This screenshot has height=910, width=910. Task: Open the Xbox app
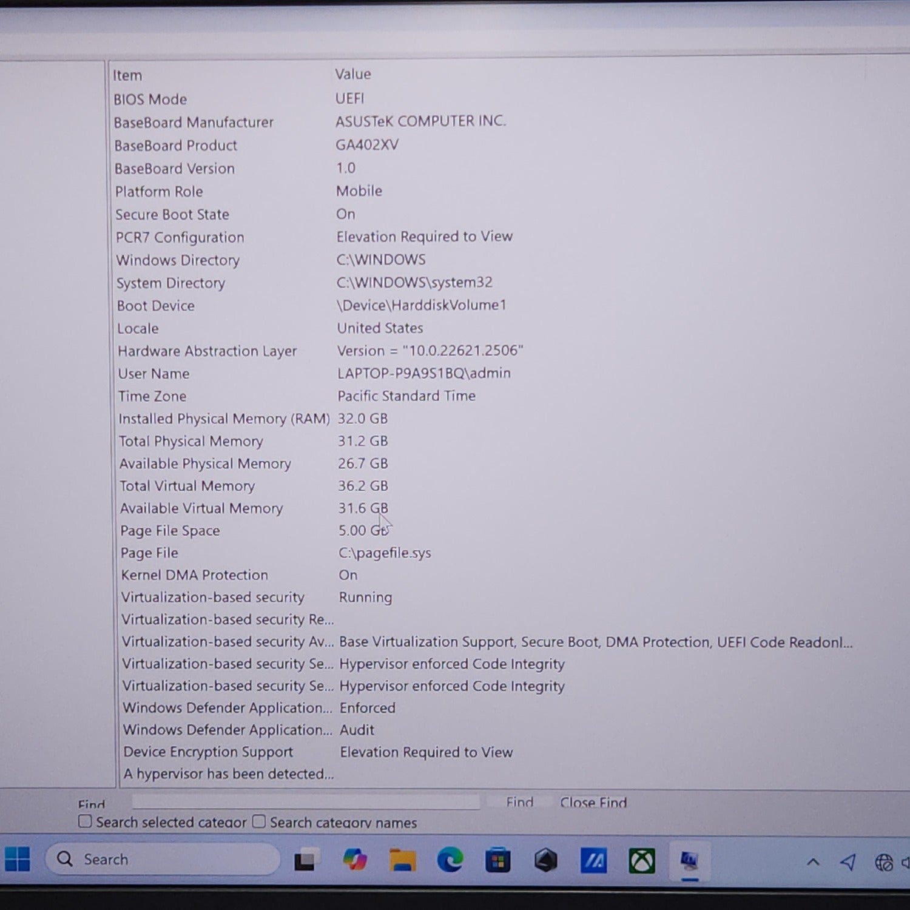(x=641, y=861)
